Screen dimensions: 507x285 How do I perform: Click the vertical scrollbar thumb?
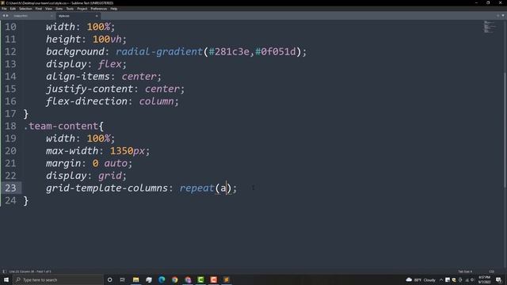505,129
